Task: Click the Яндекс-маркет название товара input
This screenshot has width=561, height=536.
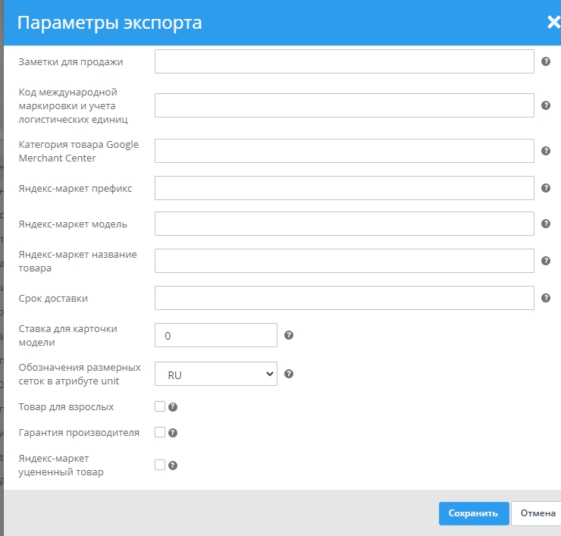Action: (x=344, y=261)
